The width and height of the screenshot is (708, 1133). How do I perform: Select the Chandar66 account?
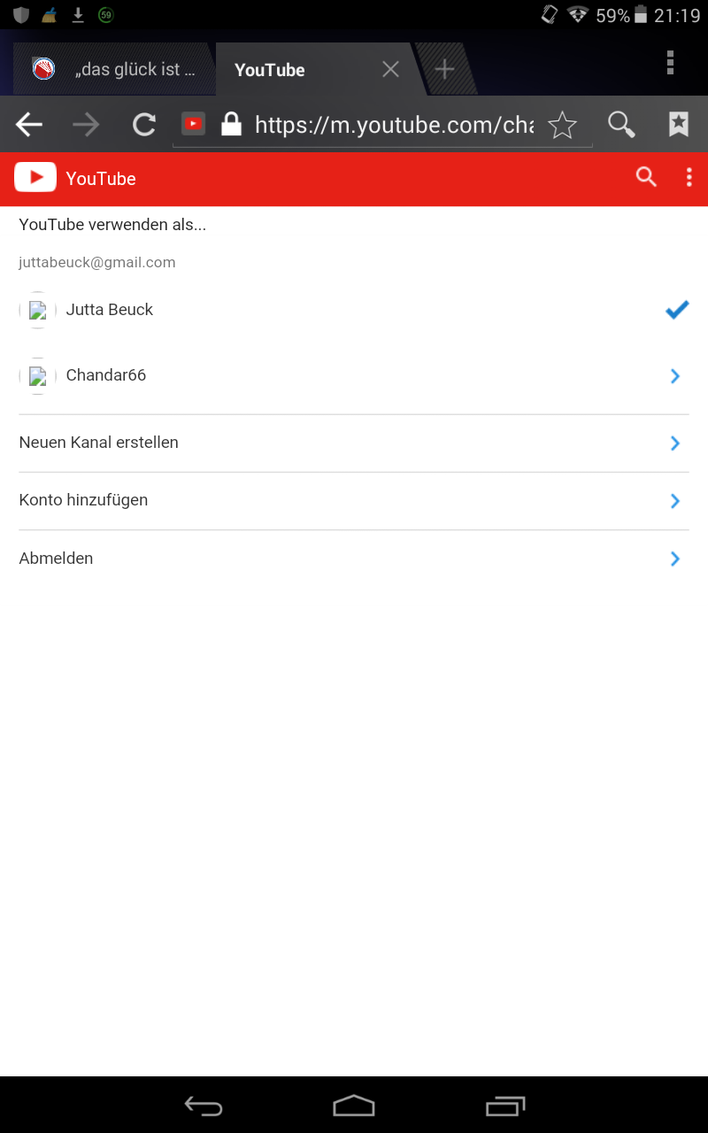(x=105, y=374)
